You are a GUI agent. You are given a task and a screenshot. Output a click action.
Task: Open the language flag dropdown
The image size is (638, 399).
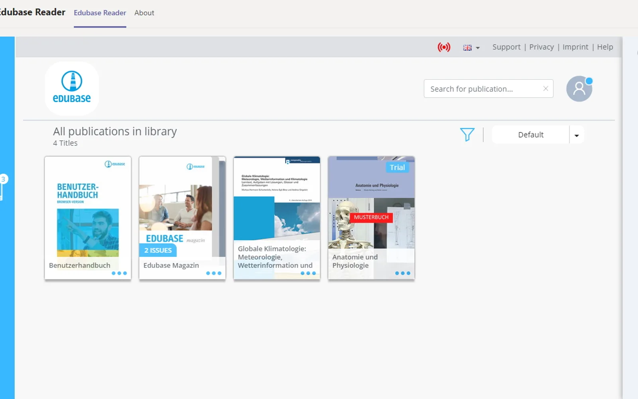tap(471, 47)
